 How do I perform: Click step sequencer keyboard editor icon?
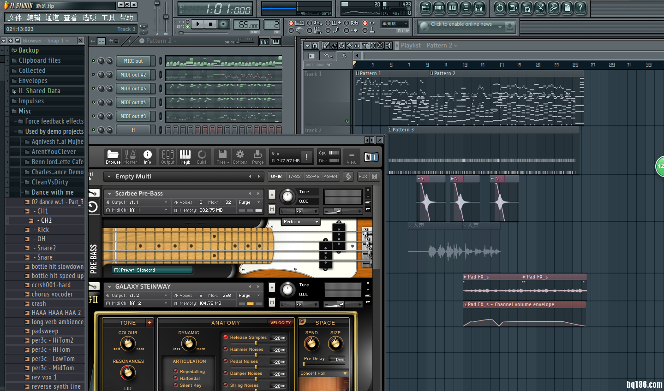pyautogui.click(x=276, y=41)
